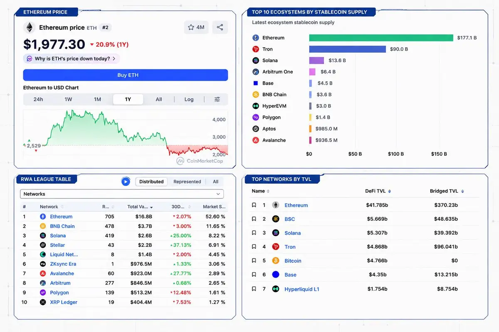Screen dimensions: 499x332
Task: Bookmark Ethereum row in TVL table
Action: point(254,205)
